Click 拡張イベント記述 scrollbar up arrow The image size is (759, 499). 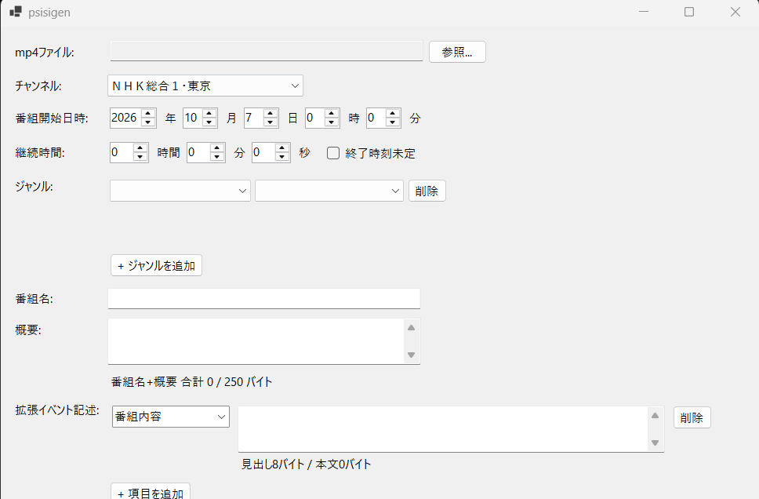(655, 415)
